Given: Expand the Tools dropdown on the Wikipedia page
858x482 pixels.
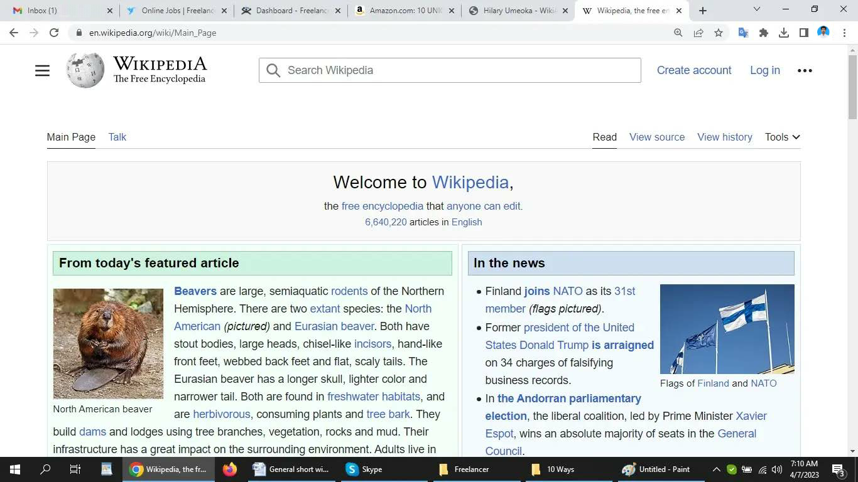Looking at the screenshot, I should 781,137.
